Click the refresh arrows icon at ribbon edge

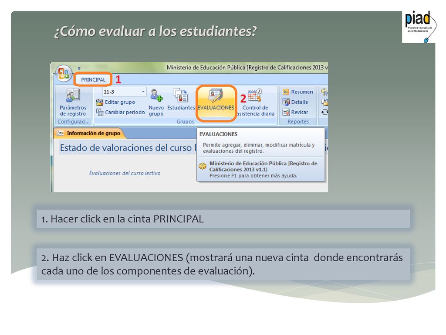coord(324,112)
